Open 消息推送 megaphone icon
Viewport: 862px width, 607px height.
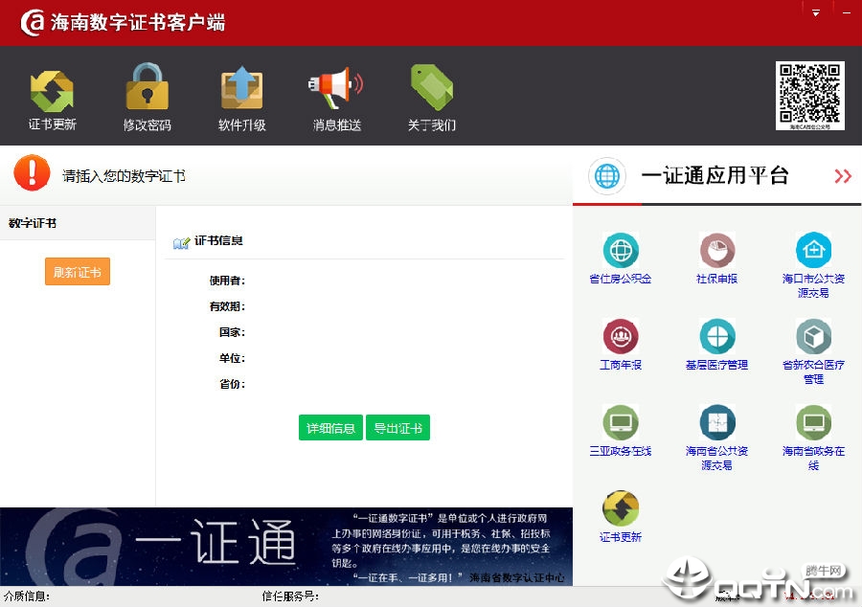coord(336,88)
